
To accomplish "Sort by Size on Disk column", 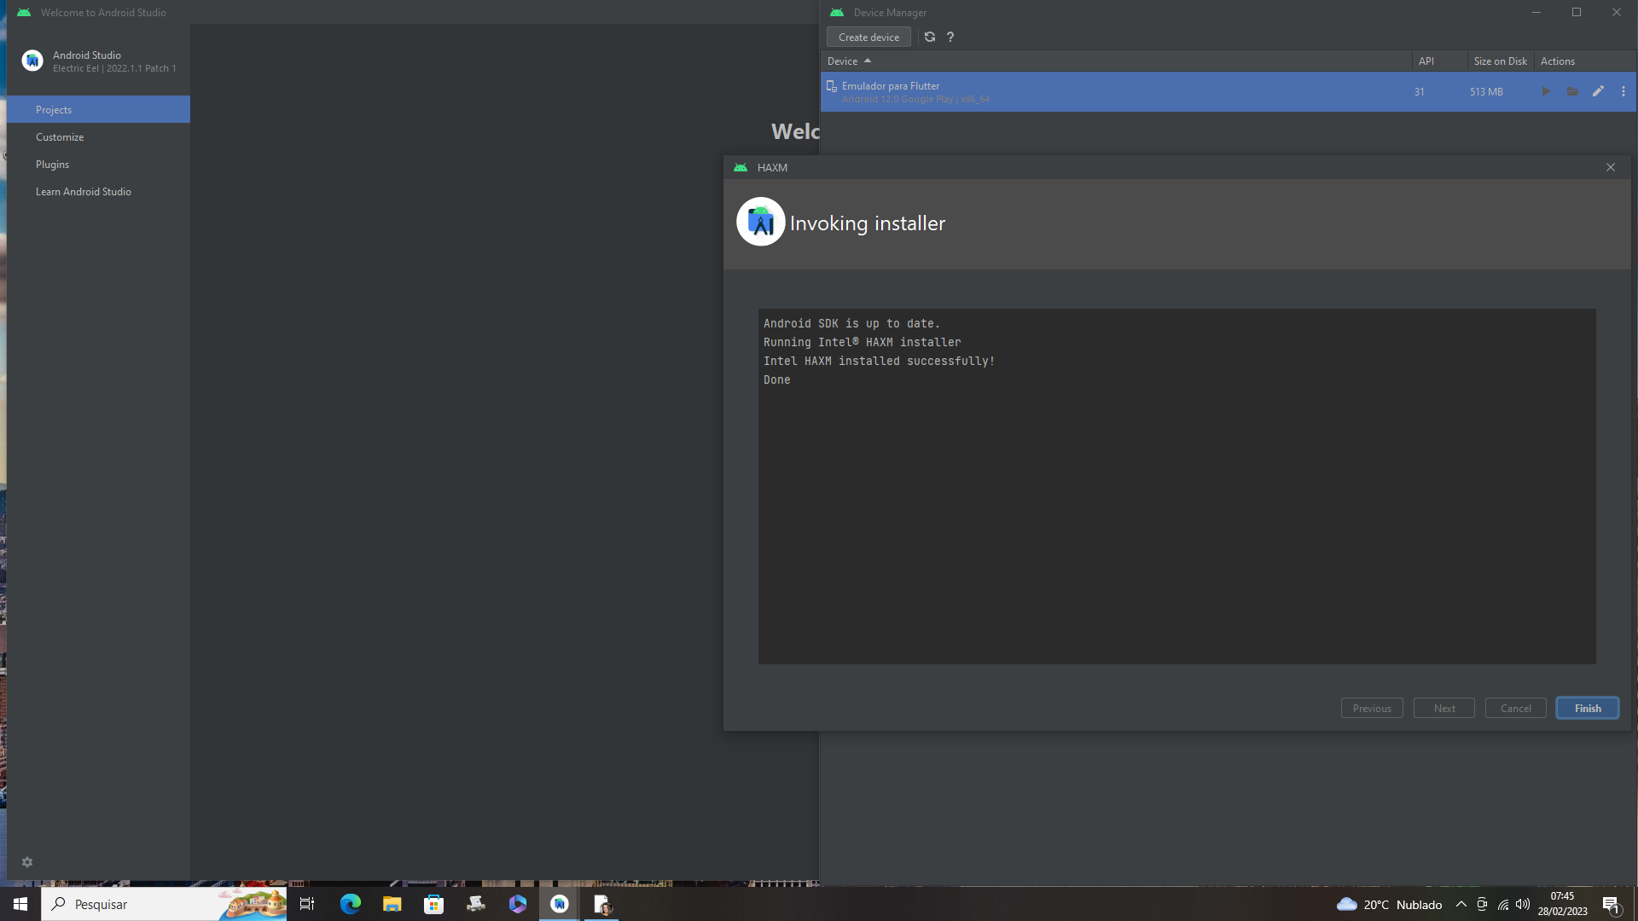I will click(x=1500, y=61).
